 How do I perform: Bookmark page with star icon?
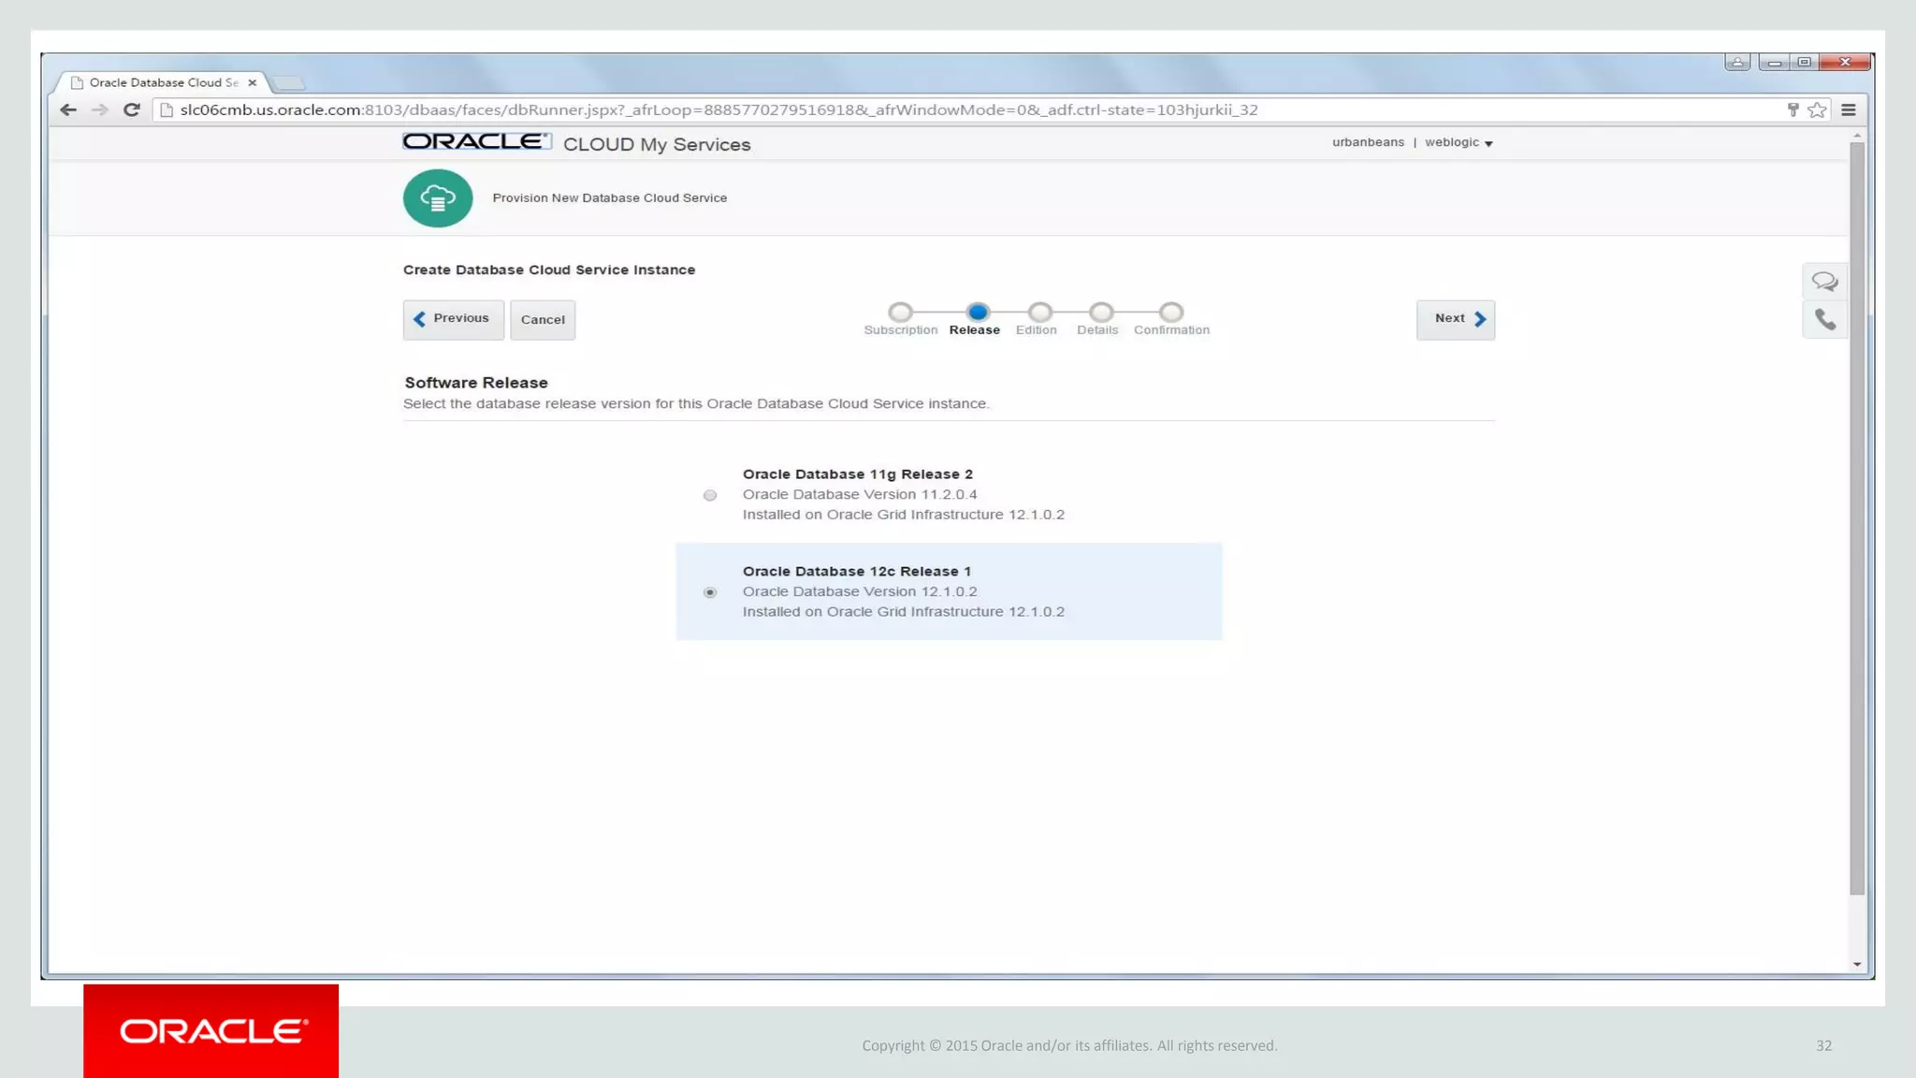[x=1817, y=110]
